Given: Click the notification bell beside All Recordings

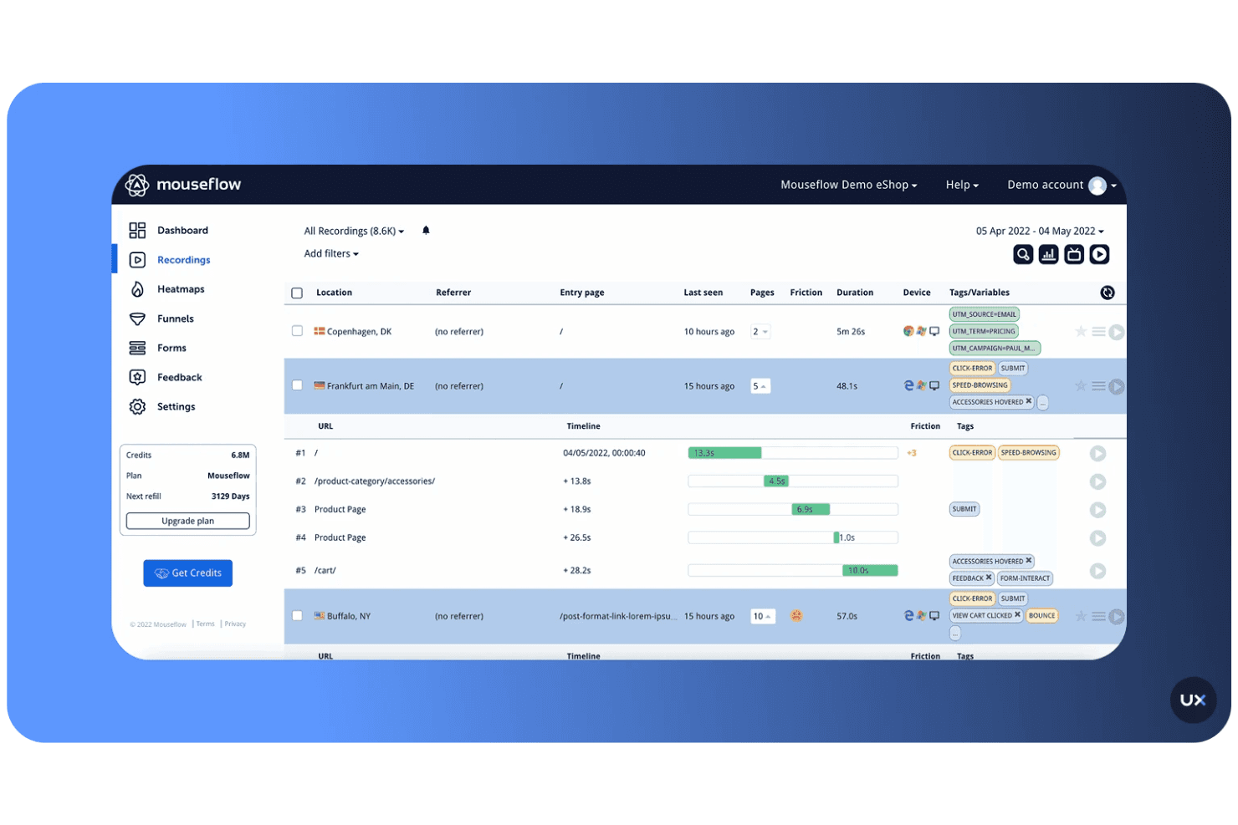Looking at the screenshot, I should (426, 231).
